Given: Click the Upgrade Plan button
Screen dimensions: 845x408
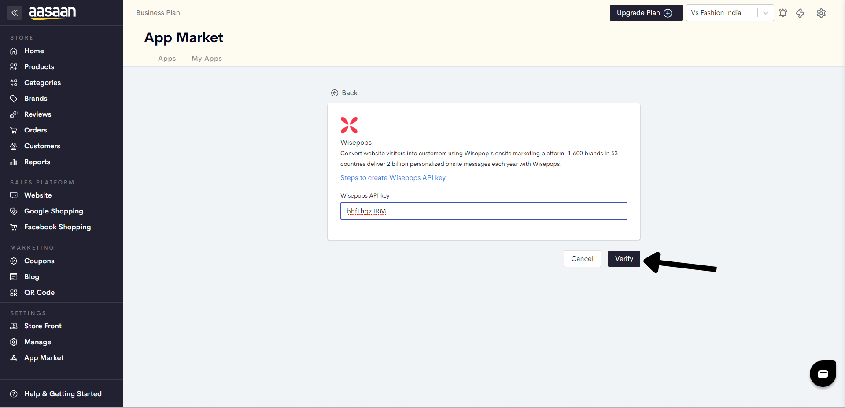Looking at the screenshot, I should click(646, 13).
